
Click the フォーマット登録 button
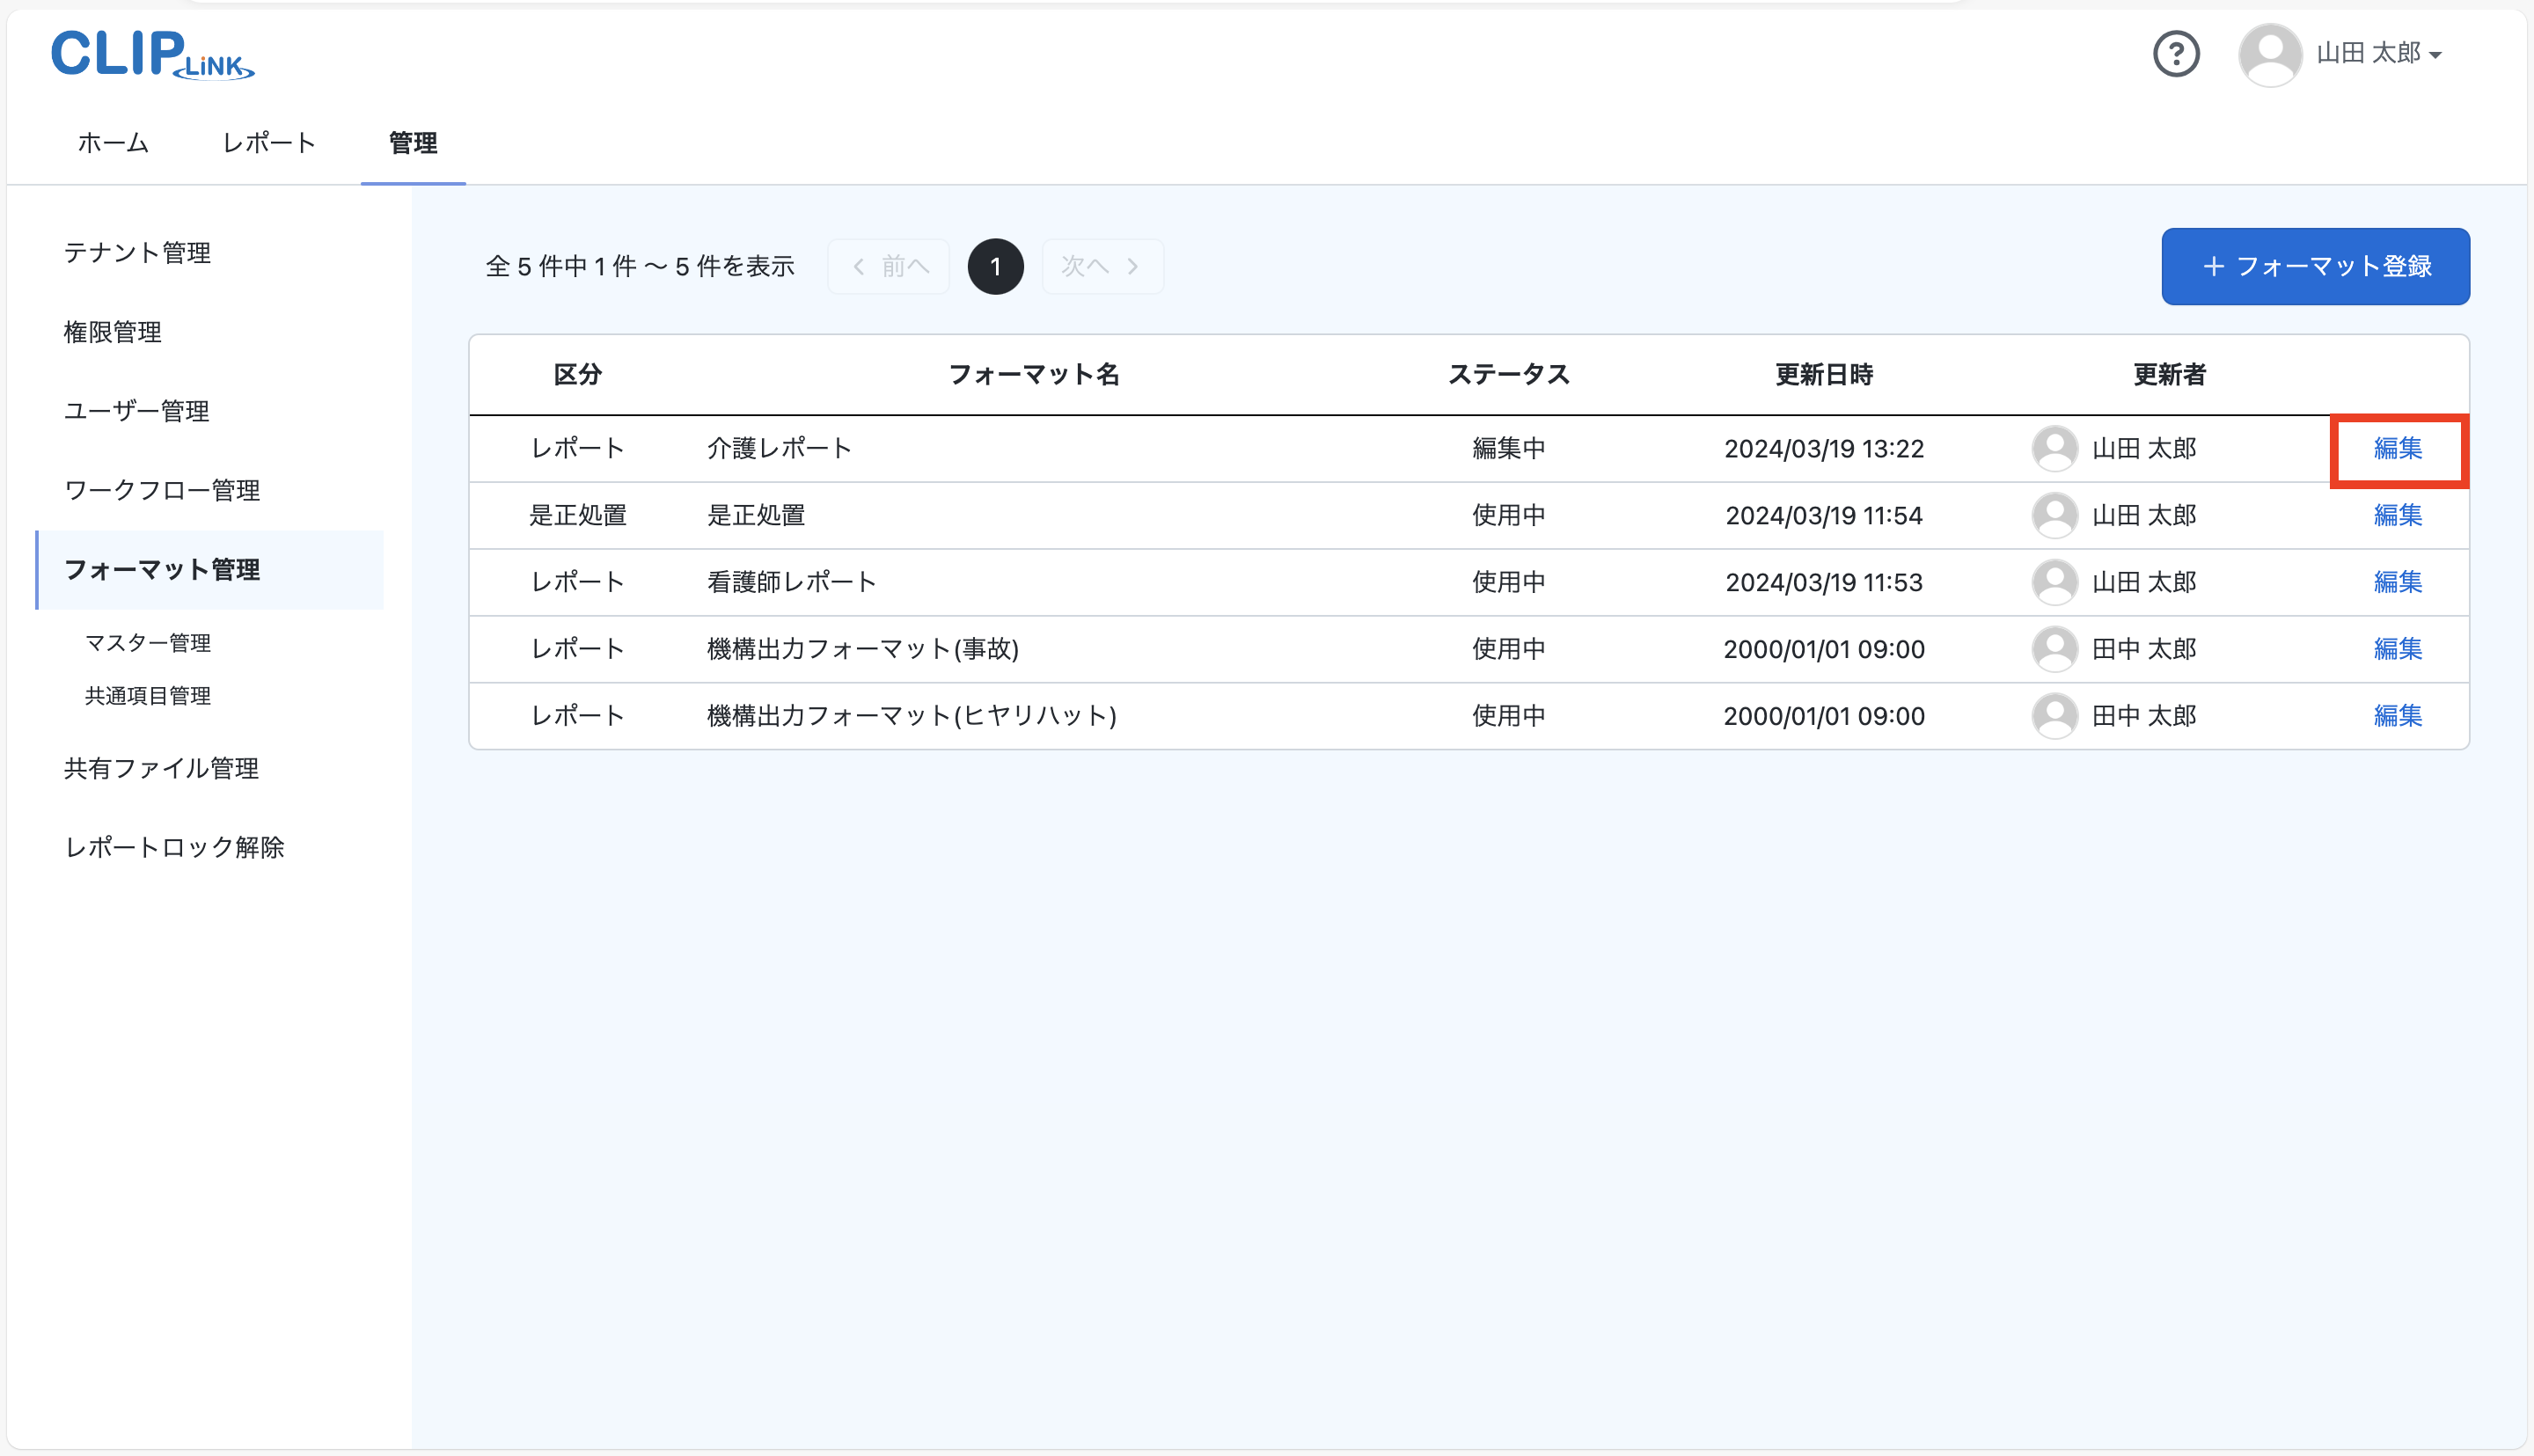pyautogui.click(x=2314, y=266)
